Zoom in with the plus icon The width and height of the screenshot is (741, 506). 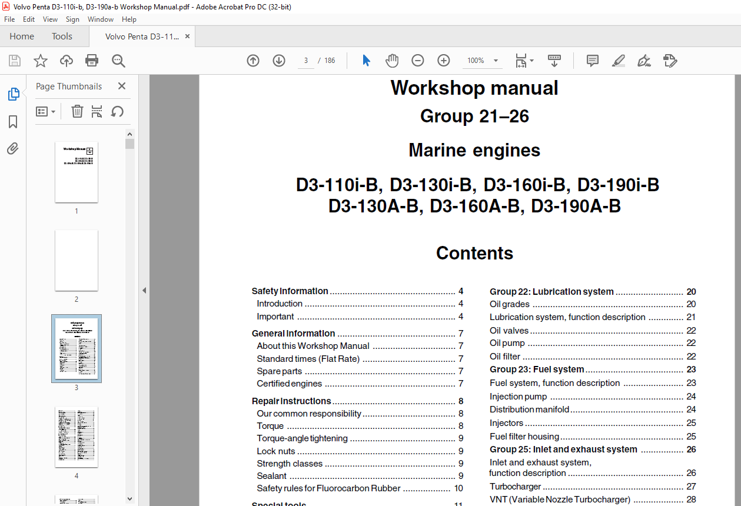pos(444,61)
